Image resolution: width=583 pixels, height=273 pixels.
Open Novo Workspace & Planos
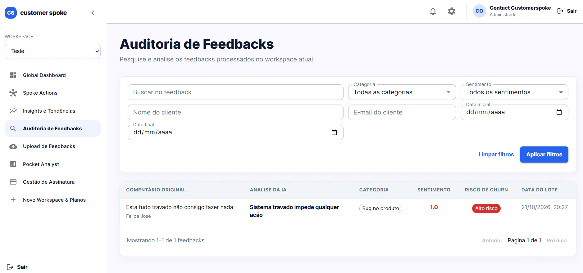pos(52,200)
